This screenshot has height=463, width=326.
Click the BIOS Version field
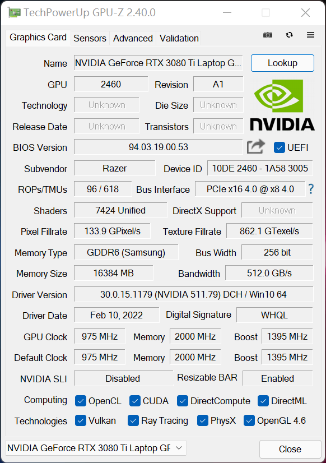(x=158, y=147)
